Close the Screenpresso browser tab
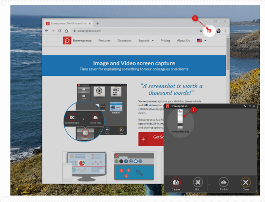The width and height of the screenshot is (265, 202). click(90, 24)
